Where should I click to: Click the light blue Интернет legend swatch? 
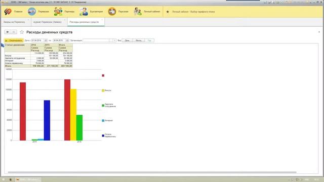(x=103, y=120)
